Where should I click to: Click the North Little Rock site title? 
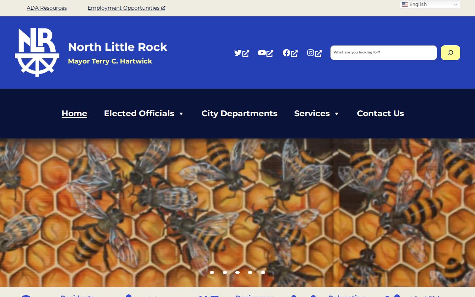[118, 47]
